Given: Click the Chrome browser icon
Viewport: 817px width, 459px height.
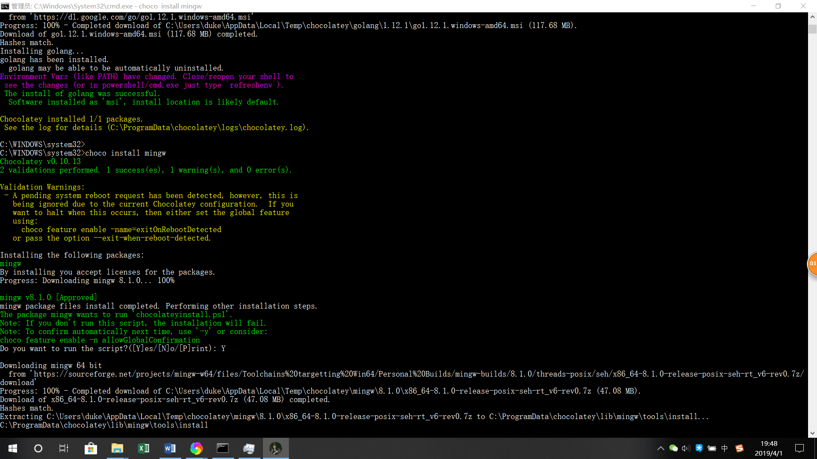Looking at the screenshot, I should [197, 448].
